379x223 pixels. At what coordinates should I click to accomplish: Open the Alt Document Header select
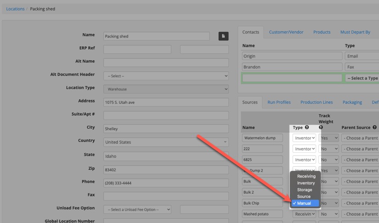click(x=166, y=76)
